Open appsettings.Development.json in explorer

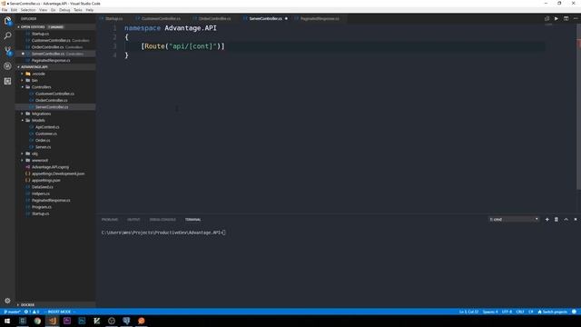pyautogui.click(x=58, y=173)
